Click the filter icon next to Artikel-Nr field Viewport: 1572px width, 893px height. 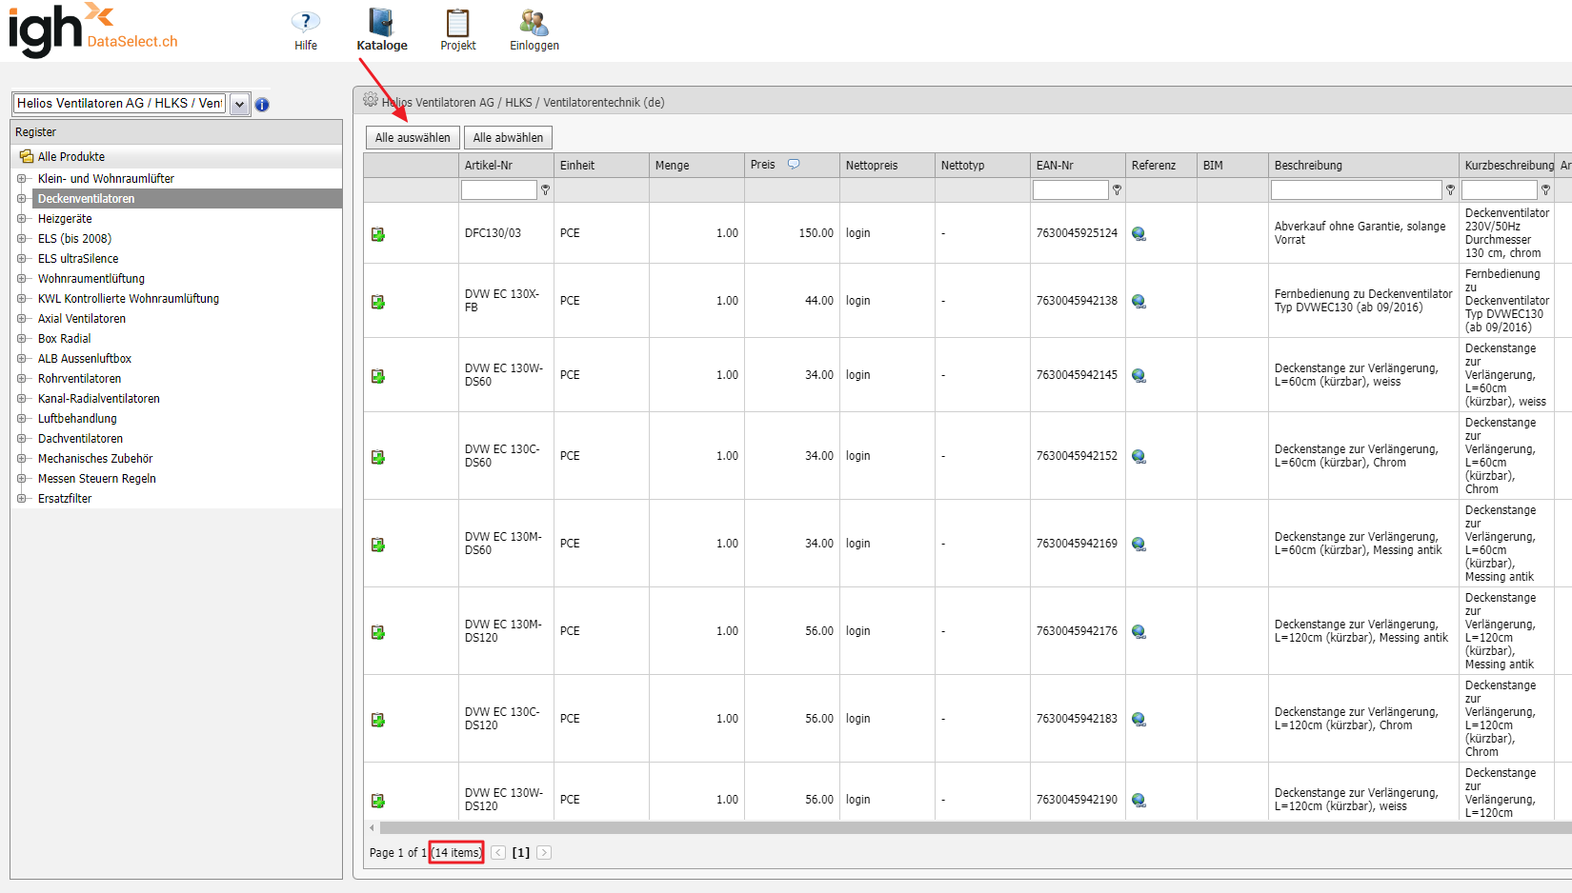pyautogui.click(x=546, y=190)
